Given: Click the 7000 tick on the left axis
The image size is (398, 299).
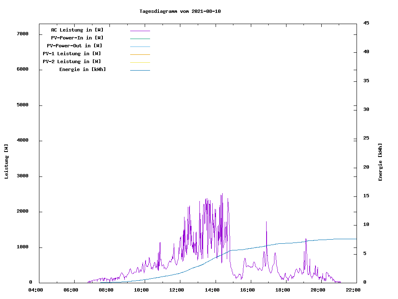Looking at the screenshot, I should point(22,34).
